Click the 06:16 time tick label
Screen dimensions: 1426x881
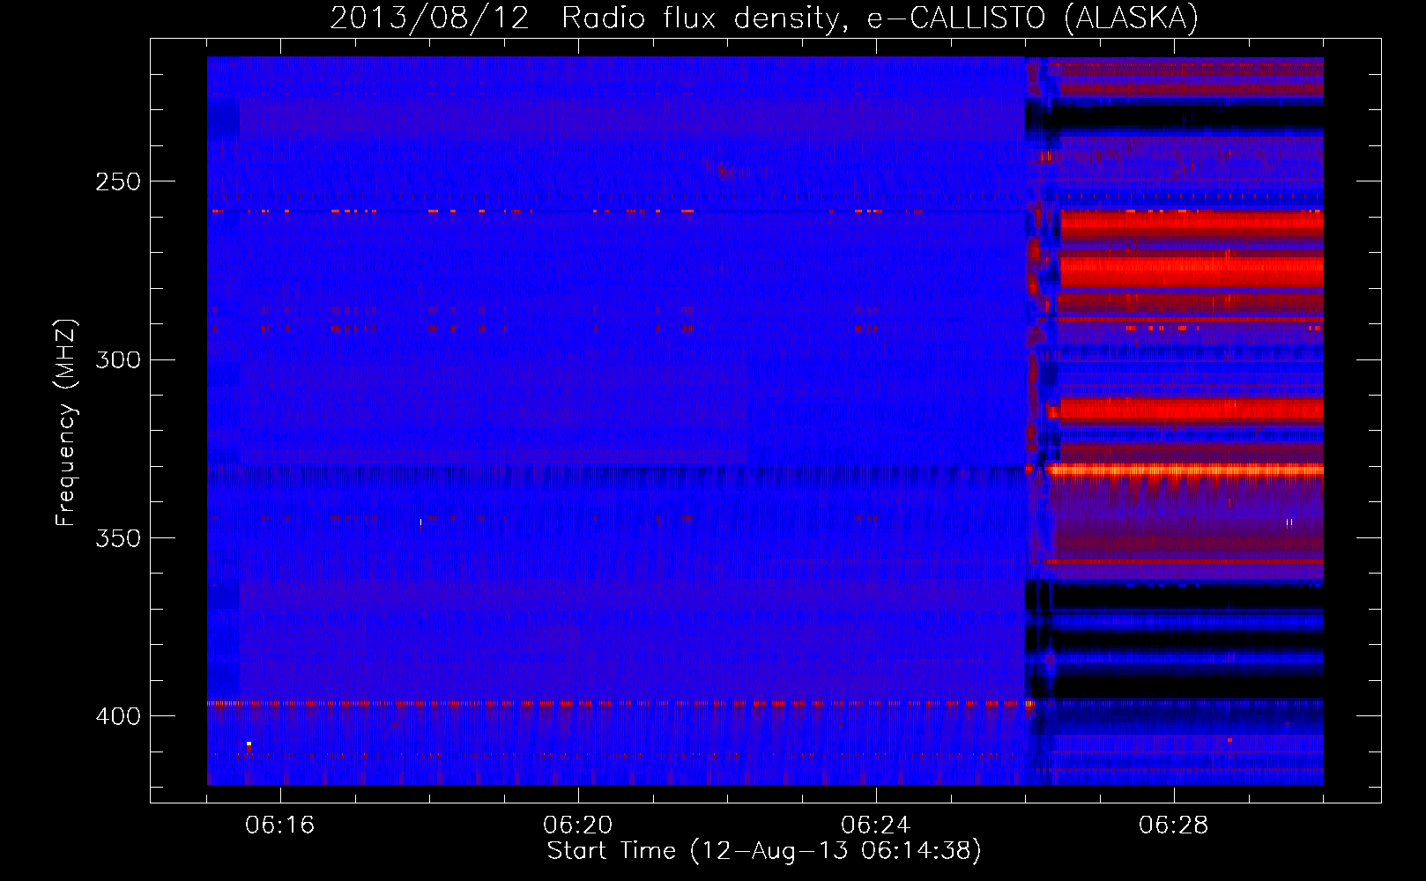tap(280, 825)
